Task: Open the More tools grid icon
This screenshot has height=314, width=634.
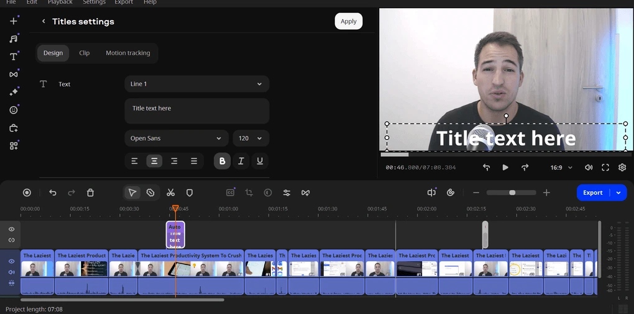Action: pyautogui.click(x=14, y=146)
